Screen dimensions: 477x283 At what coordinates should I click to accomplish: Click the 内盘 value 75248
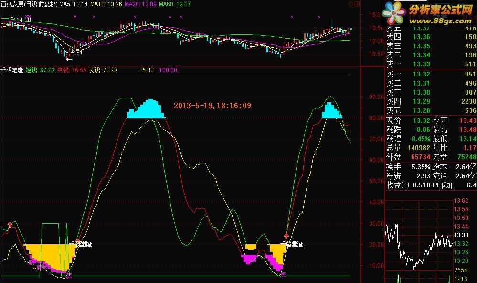[x=467, y=157]
